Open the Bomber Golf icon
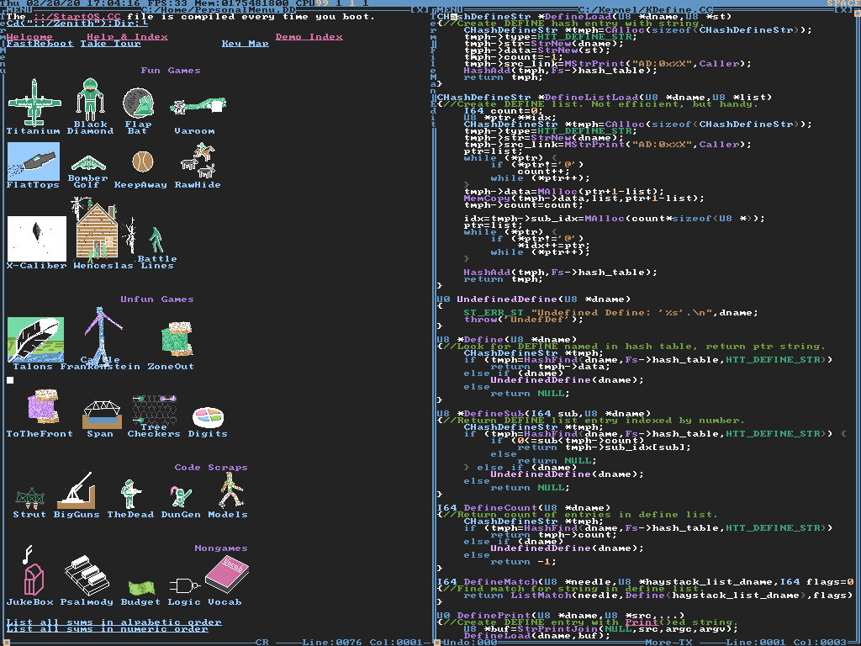Viewport: 861px width, 646px height. point(88,163)
